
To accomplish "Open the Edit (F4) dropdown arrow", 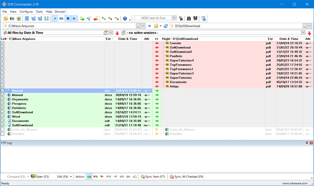I will pos(71,177).
